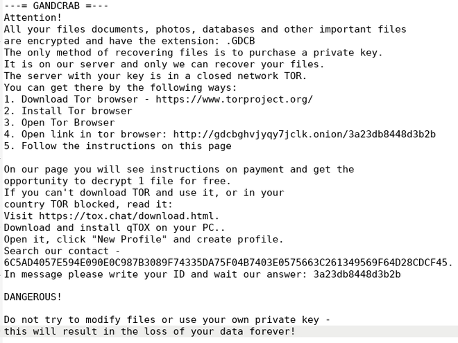The image size is (458, 343).
Task: Click '5. Follow the instructions on this page'
Action: pos(118,146)
